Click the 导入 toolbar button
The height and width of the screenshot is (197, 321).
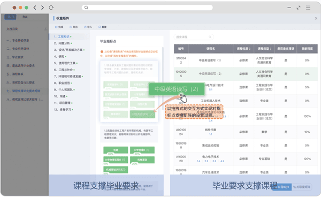tap(88, 27)
